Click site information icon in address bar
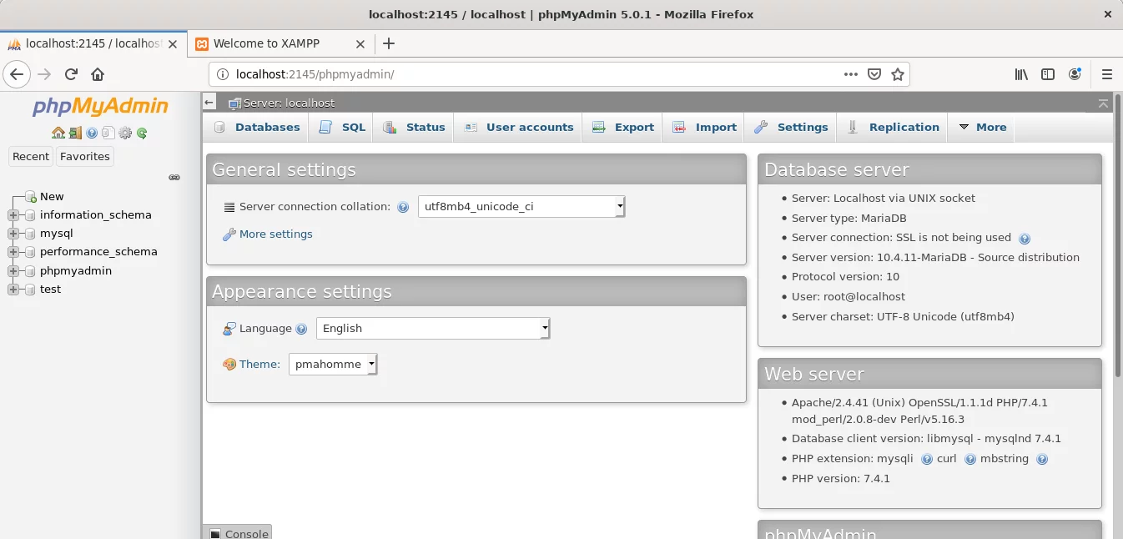The image size is (1123, 539). click(x=223, y=74)
